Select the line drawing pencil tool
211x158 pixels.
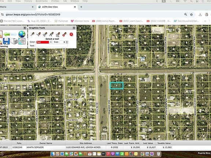point(39,34)
